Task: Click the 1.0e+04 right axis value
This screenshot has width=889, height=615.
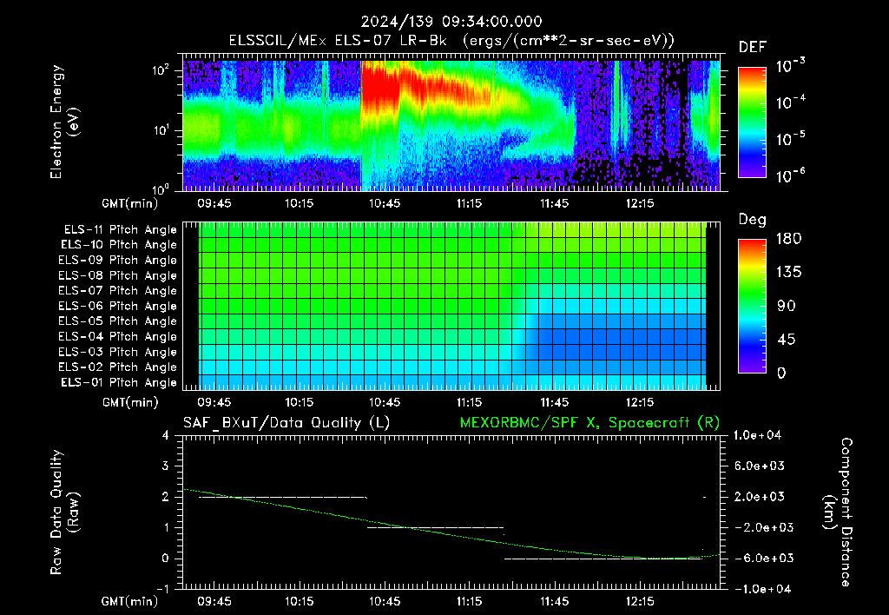Action: point(757,435)
